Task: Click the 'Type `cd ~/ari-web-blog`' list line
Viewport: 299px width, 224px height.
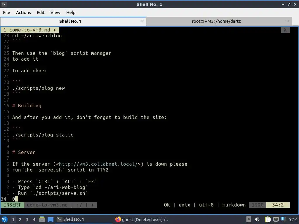Action: point(50,188)
